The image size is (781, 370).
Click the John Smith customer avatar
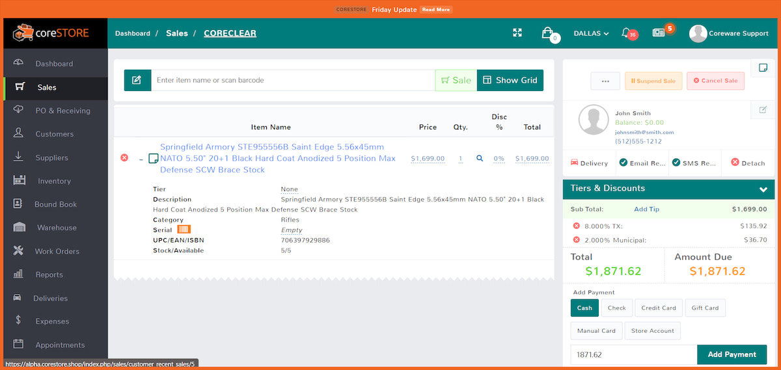click(594, 120)
